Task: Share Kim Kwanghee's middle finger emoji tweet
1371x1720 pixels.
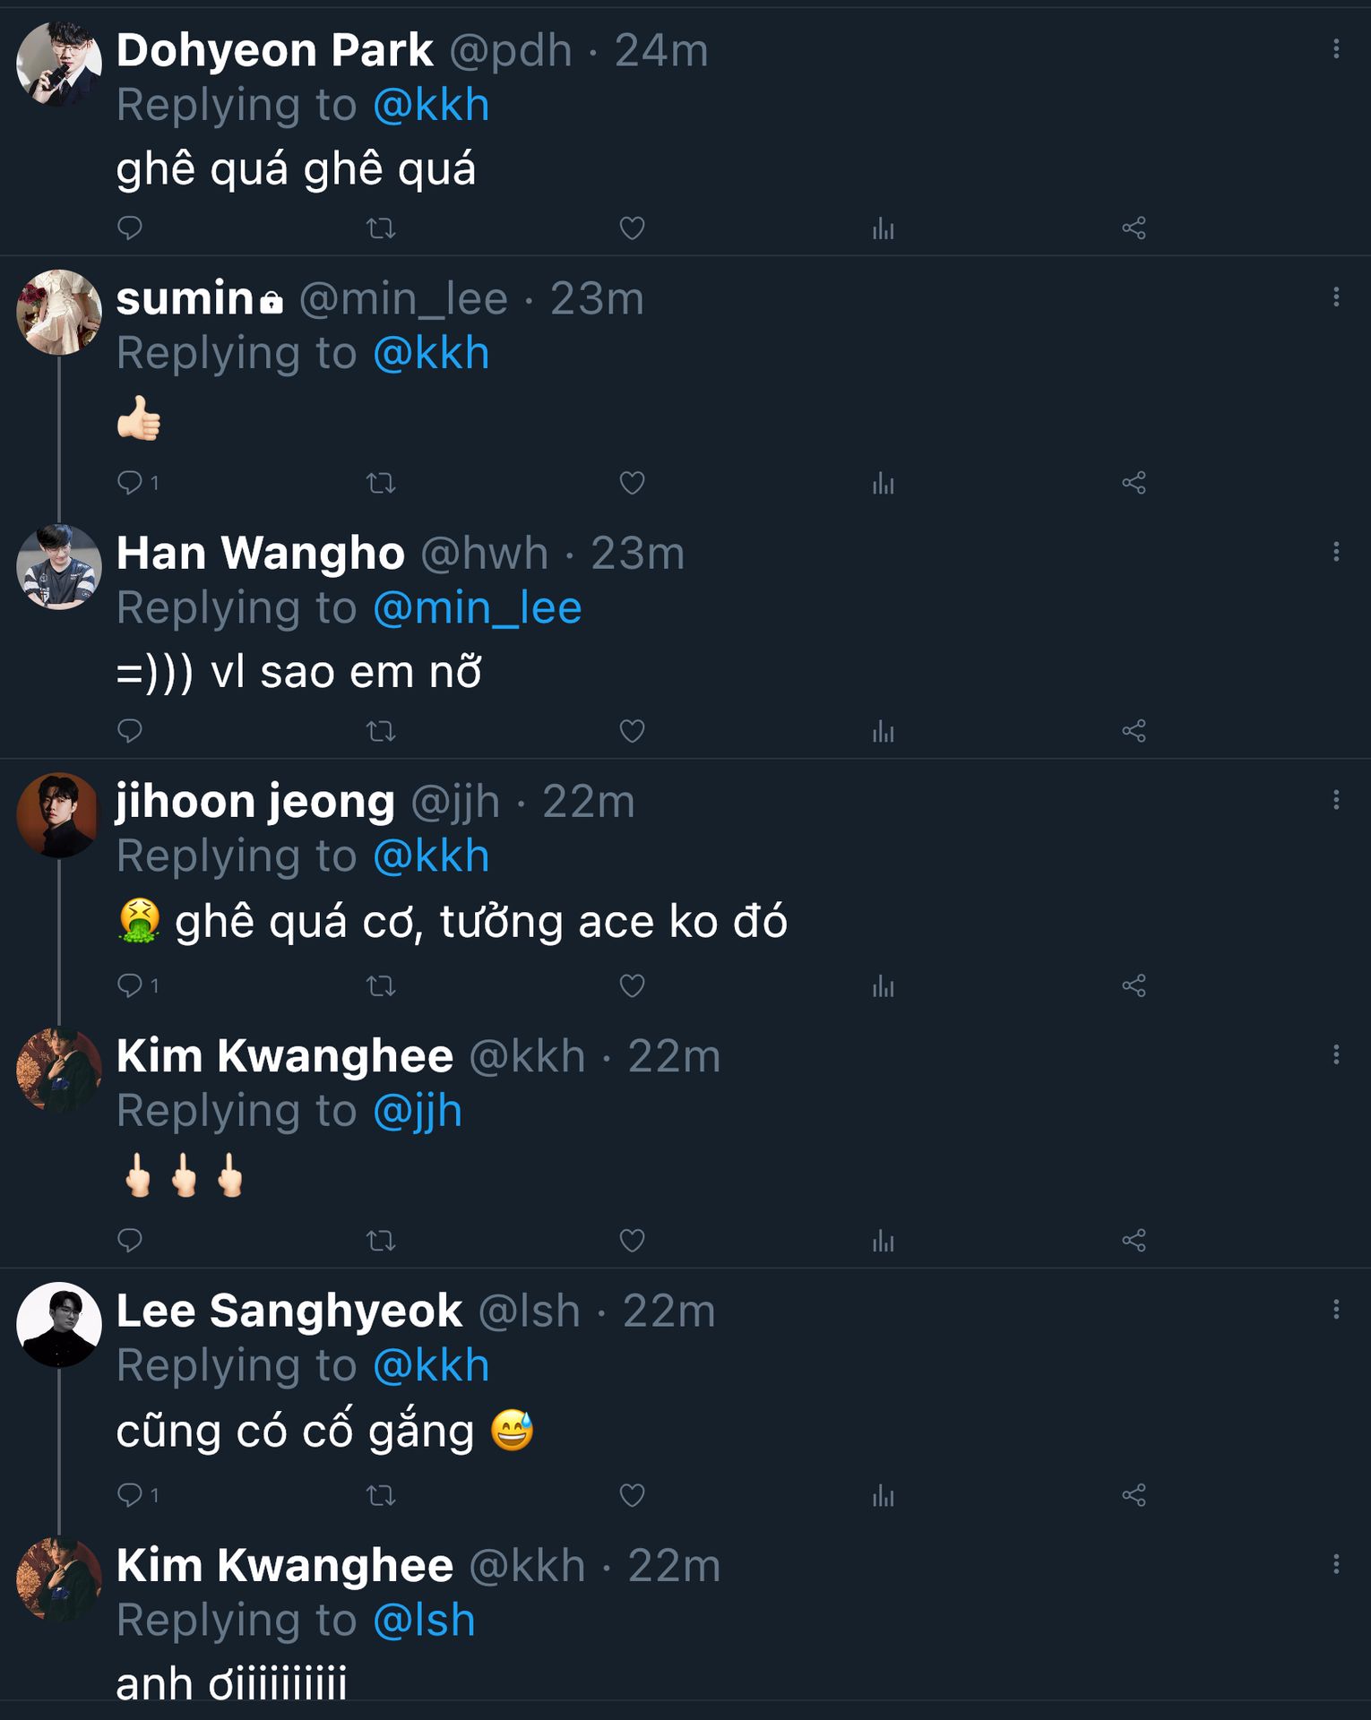Action: pyautogui.click(x=1134, y=1242)
